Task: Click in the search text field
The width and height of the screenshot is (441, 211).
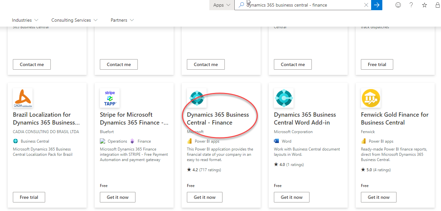Action: pyautogui.click(x=303, y=5)
